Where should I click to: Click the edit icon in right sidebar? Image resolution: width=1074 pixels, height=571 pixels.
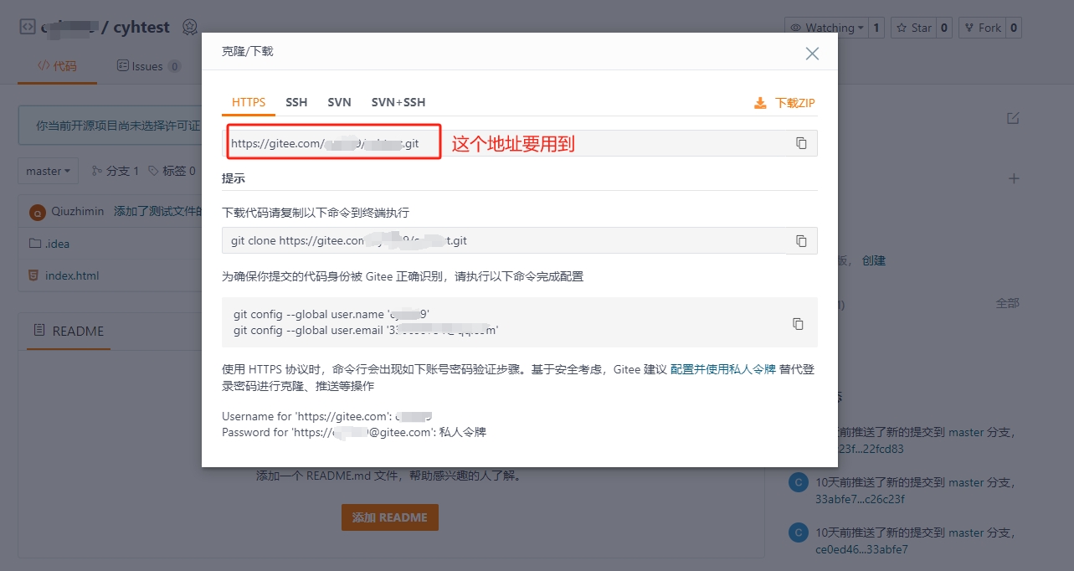click(1014, 118)
